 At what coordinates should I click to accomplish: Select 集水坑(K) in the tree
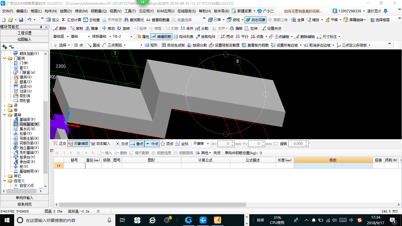(25, 129)
